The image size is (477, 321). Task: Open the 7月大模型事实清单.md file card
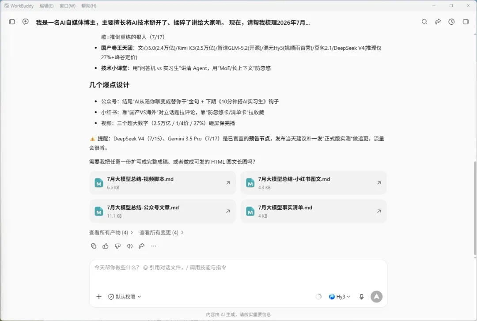tap(314, 211)
